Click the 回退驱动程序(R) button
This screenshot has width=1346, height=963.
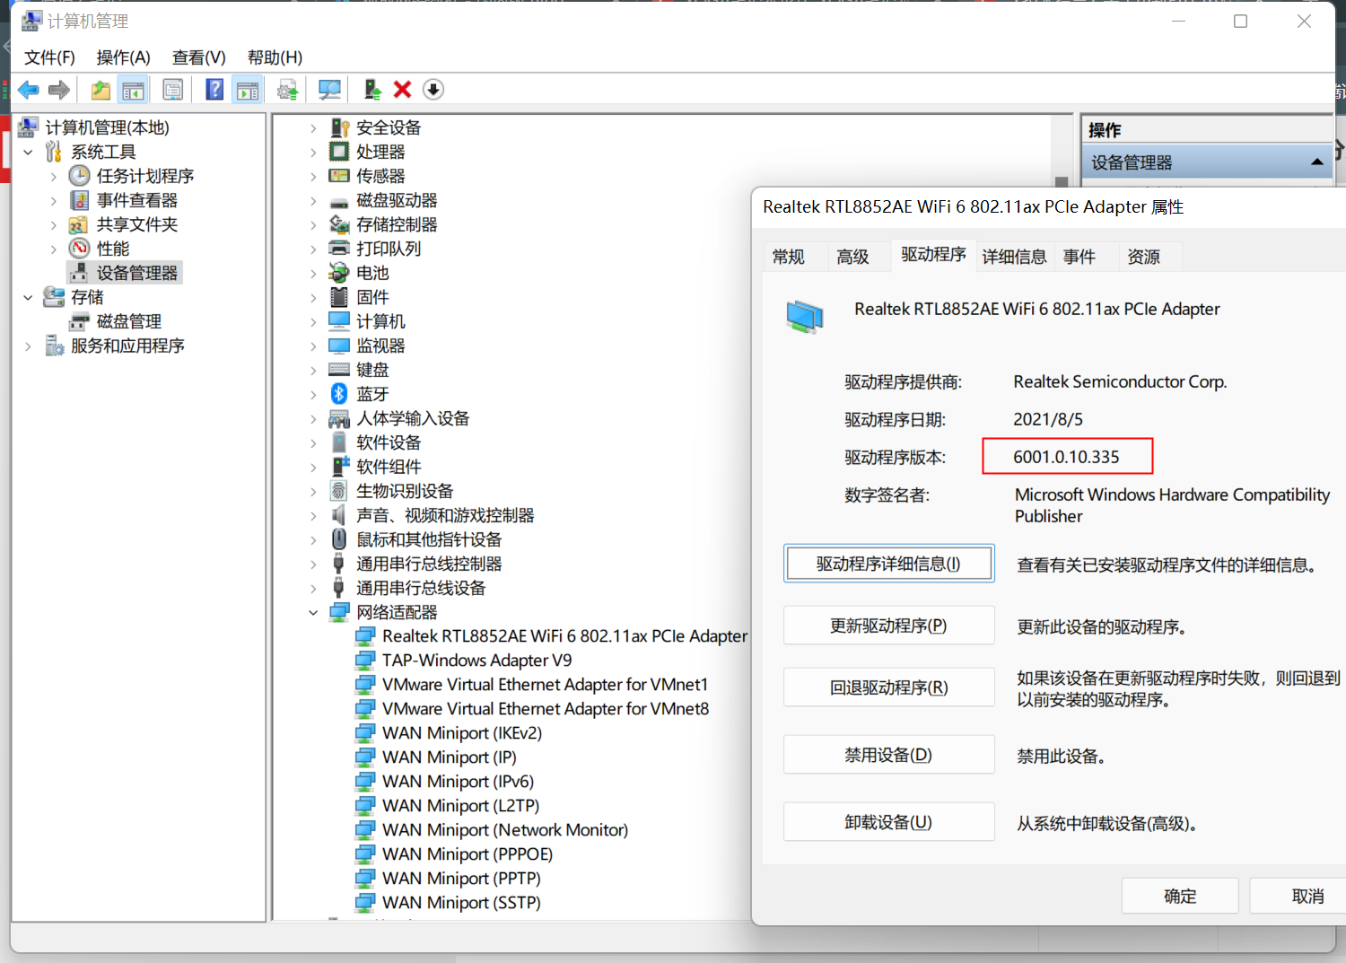coord(888,687)
